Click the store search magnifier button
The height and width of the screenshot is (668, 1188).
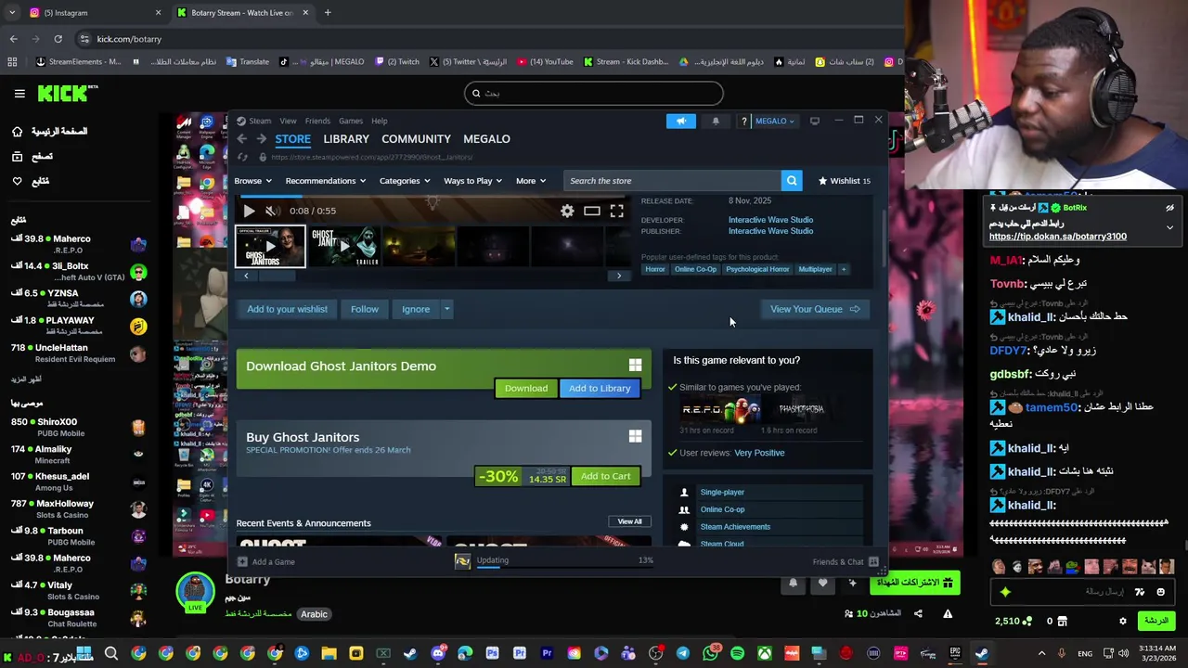point(792,181)
